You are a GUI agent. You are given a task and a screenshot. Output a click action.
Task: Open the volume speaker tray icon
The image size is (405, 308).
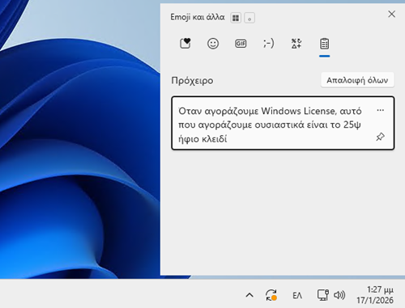click(x=339, y=295)
